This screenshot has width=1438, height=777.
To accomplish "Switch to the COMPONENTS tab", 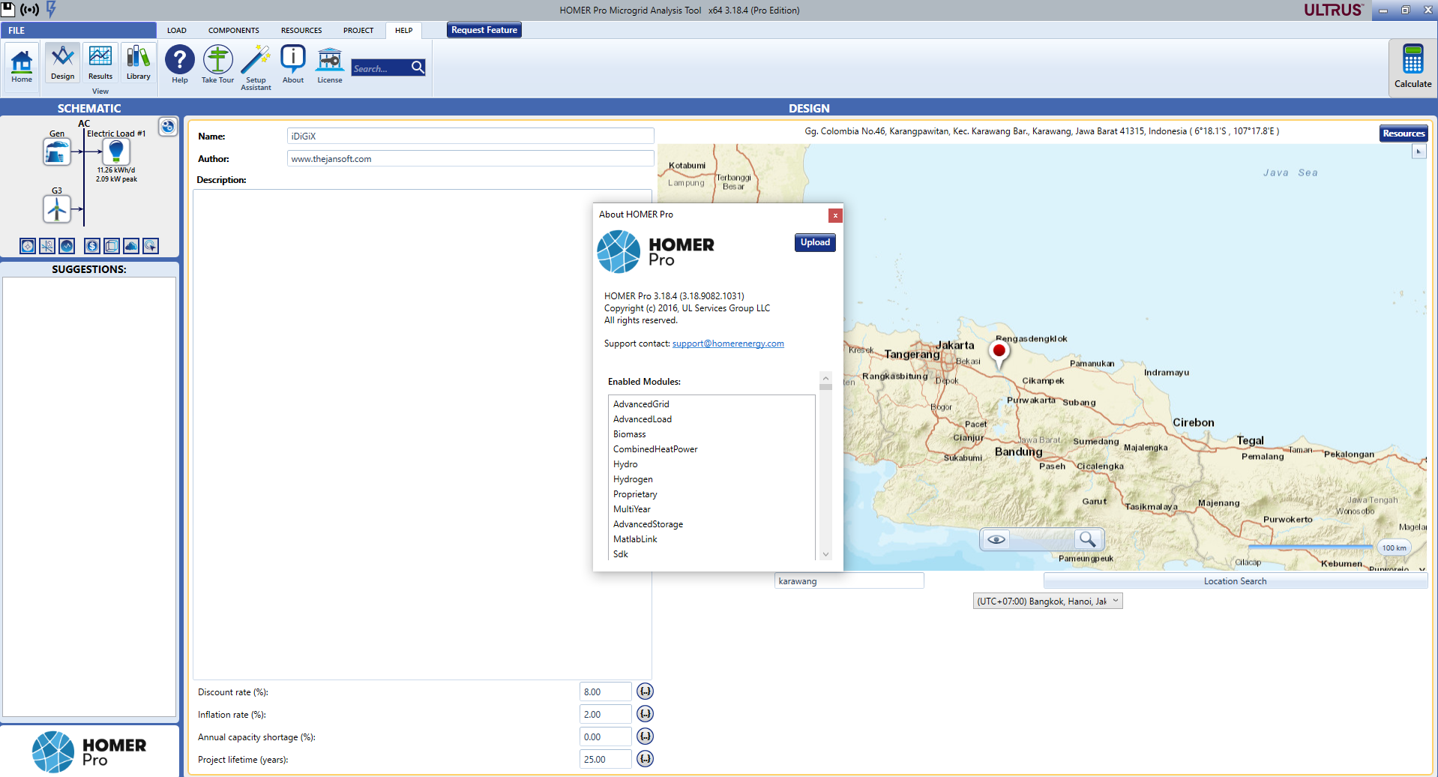I will [234, 31].
